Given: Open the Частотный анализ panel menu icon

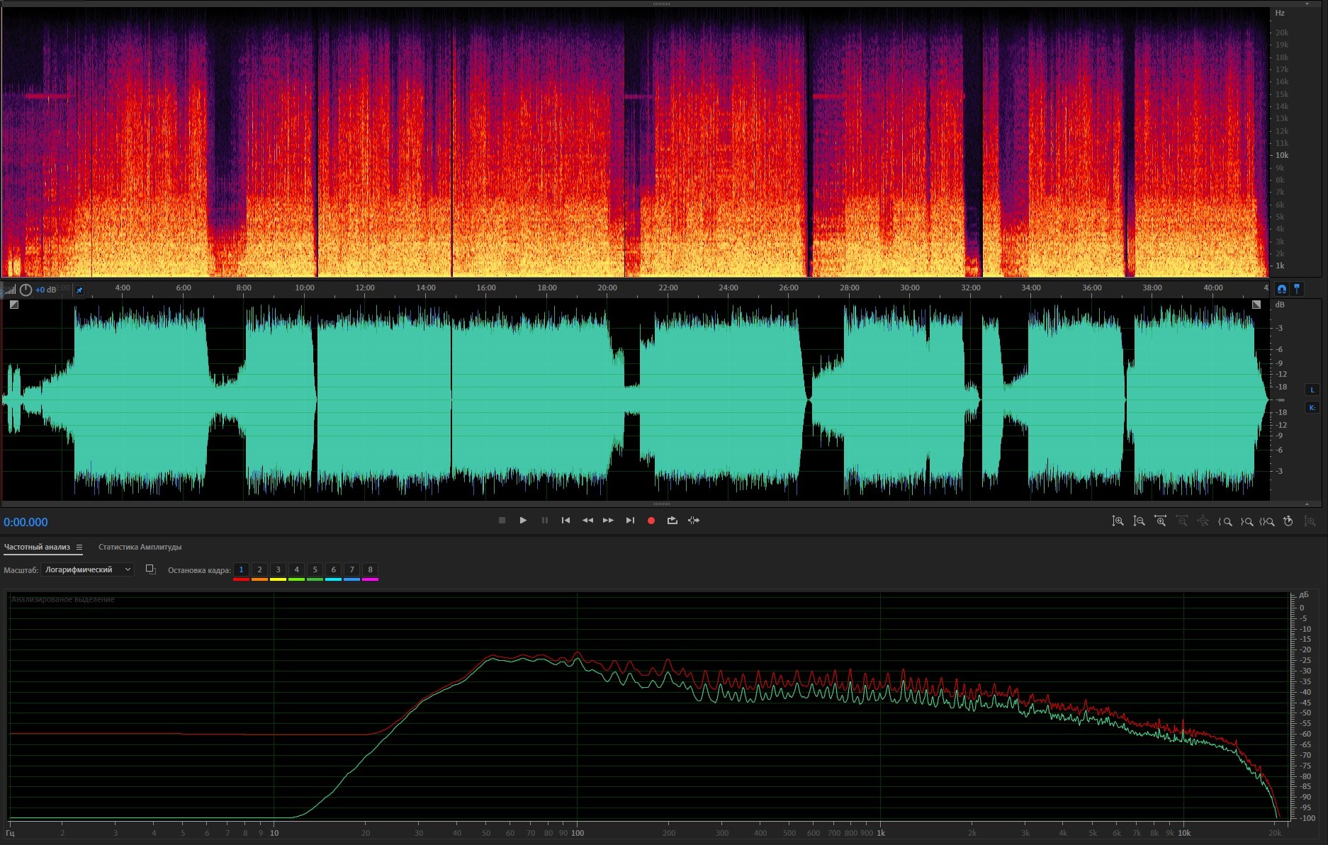Looking at the screenshot, I should tap(79, 548).
